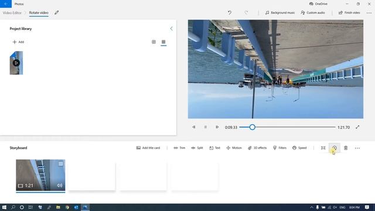The image size is (375, 211).
Task: Step forward one frame in the preview
Action: pos(217,127)
